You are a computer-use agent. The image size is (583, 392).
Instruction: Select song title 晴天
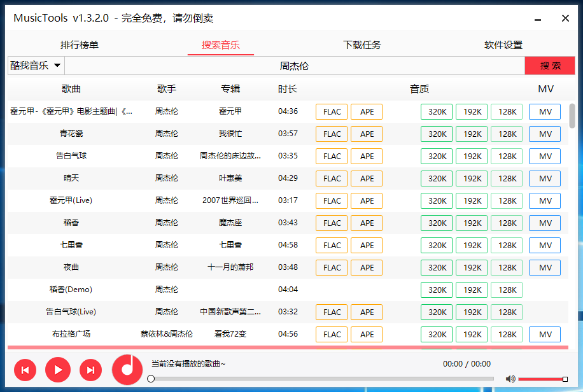click(x=71, y=178)
